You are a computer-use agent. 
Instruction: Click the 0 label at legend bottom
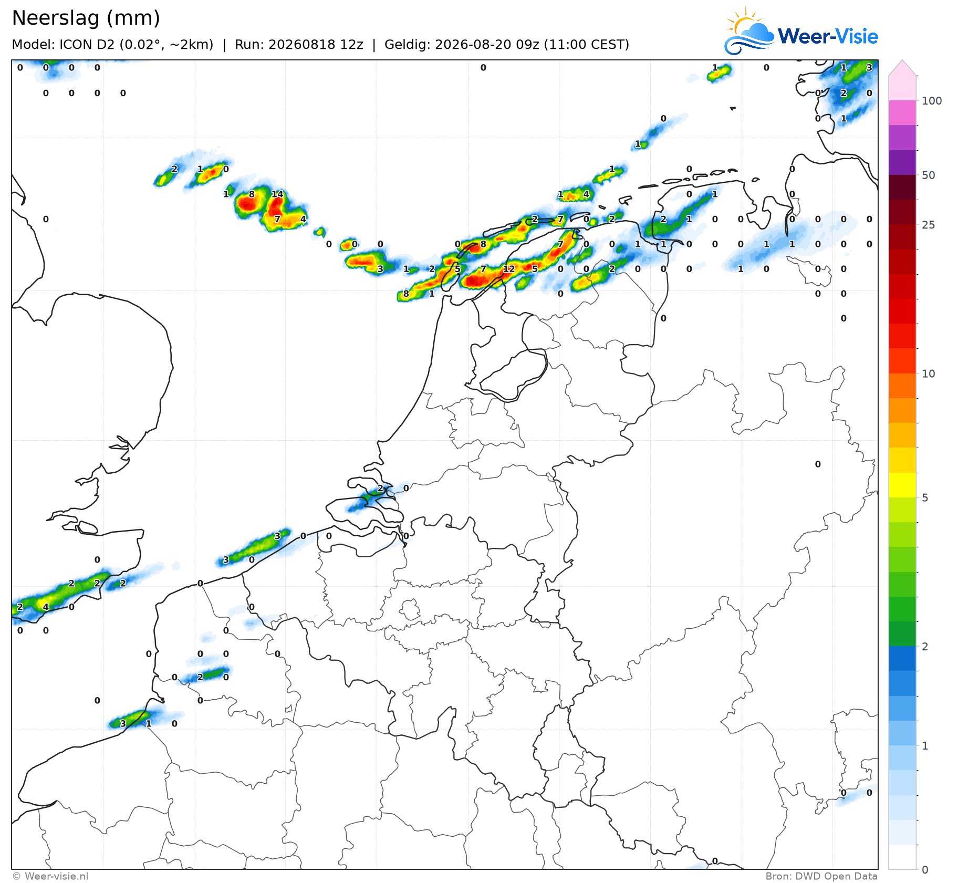(925, 870)
